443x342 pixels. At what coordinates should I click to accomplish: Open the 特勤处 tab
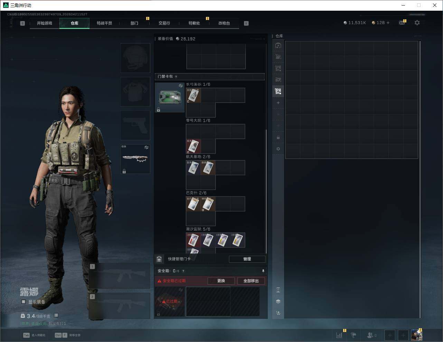(x=194, y=23)
